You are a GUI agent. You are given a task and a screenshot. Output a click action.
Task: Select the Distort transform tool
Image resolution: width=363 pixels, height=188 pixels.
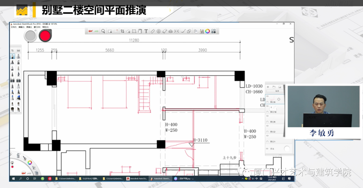(134, 31)
